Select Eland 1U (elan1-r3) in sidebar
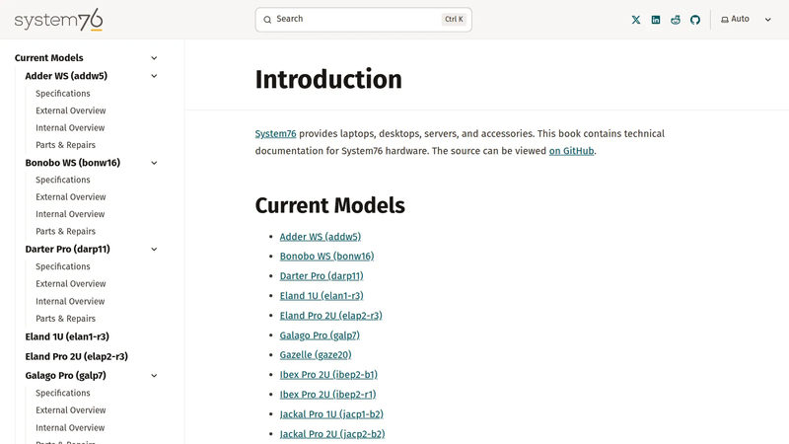Screen dimensions: 789x444 coord(67,336)
